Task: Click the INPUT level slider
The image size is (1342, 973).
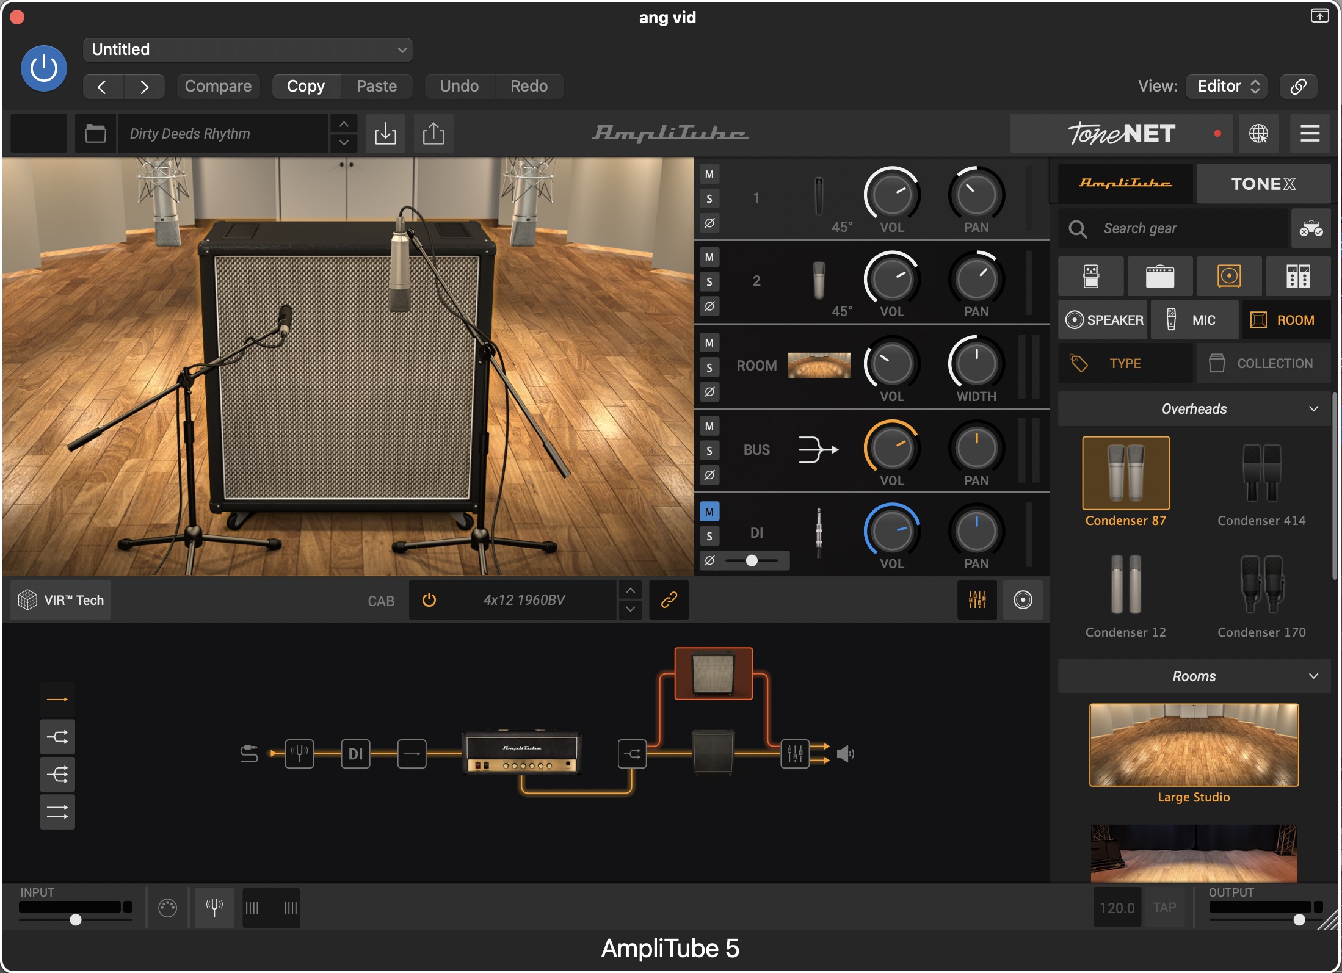Action: click(76, 919)
